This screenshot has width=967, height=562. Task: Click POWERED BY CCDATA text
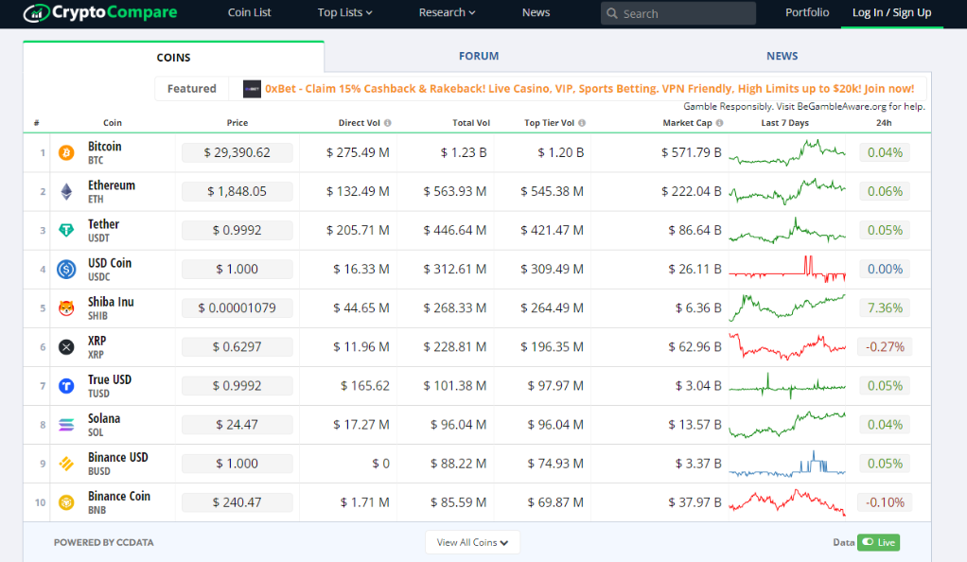pos(104,542)
